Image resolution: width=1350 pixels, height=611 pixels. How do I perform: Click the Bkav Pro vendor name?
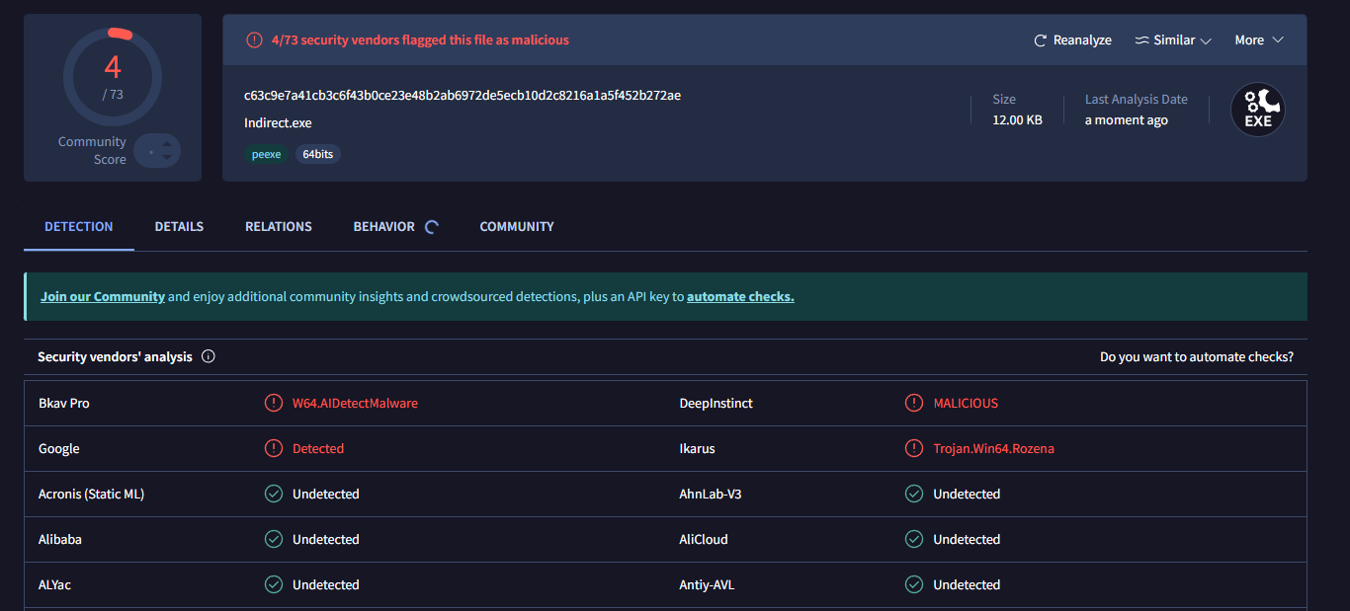(64, 403)
